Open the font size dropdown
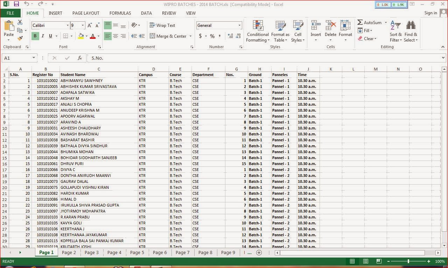 pyautogui.click(x=83, y=25)
